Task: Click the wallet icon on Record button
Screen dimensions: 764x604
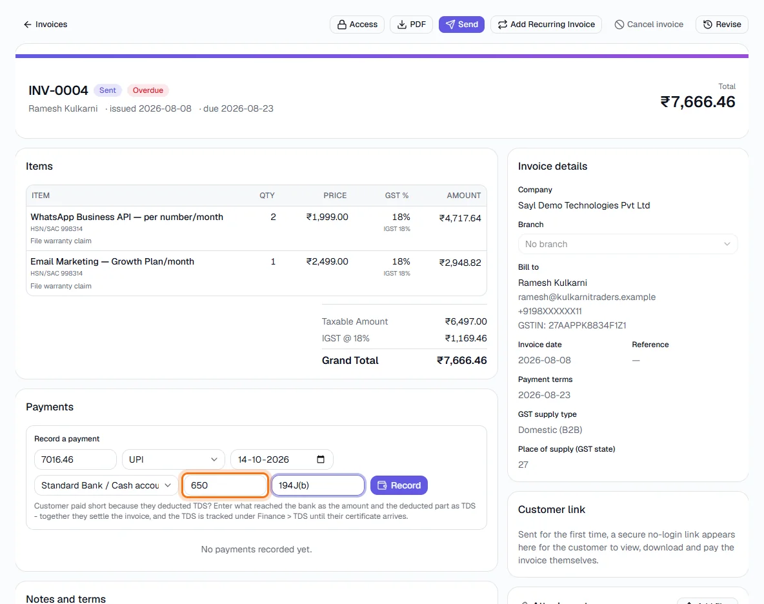Action: 383,485
